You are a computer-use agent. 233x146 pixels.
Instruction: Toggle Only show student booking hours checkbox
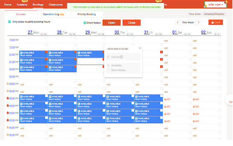coord(9,22)
